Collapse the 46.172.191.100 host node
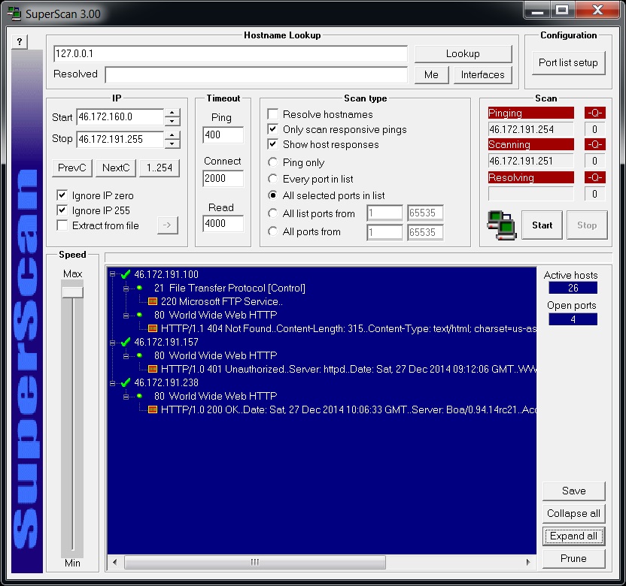 point(113,274)
